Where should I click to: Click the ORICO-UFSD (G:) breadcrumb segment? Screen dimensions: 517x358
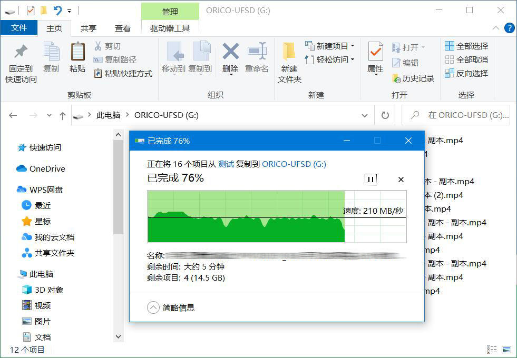pyautogui.click(x=166, y=115)
